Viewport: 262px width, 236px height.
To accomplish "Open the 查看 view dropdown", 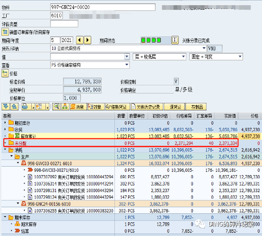I will coord(127,65).
